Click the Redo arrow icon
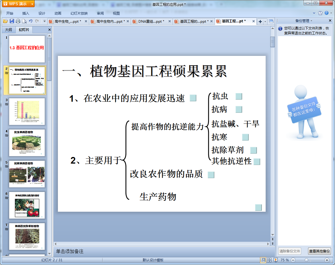 (x=37, y=21)
